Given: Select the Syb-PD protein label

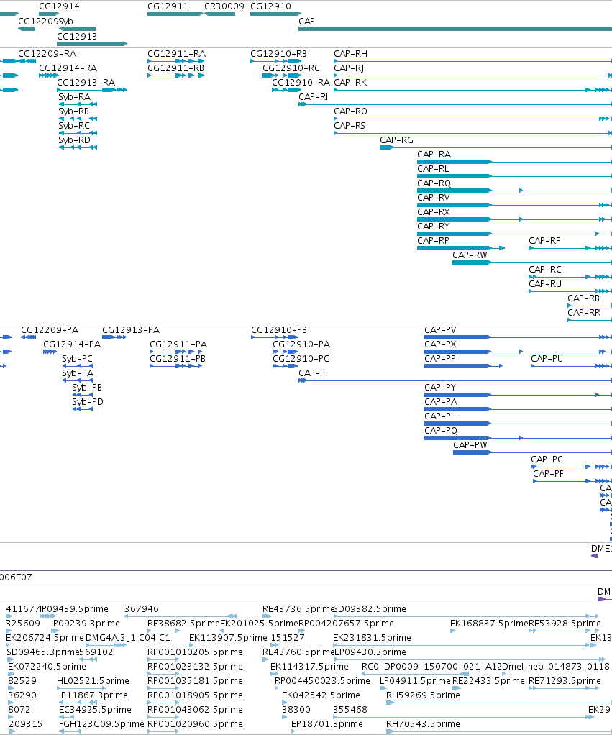Looking at the screenshot, I should coord(88,402).
